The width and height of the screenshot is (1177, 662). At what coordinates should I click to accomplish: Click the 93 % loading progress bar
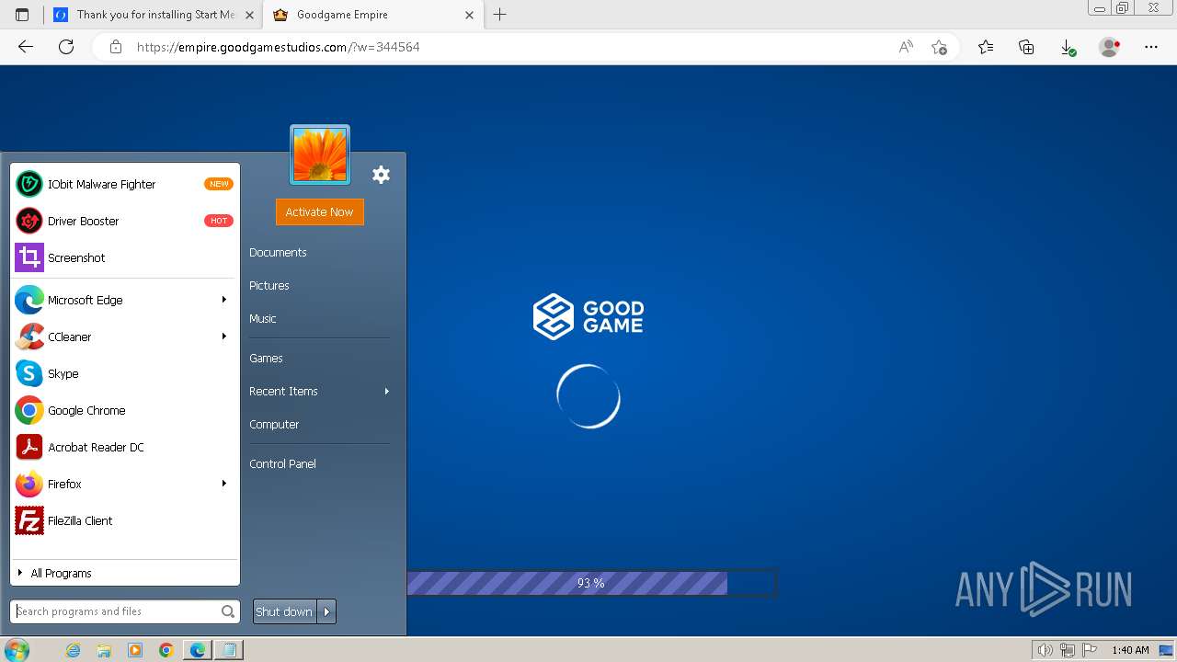click(591, 583)
